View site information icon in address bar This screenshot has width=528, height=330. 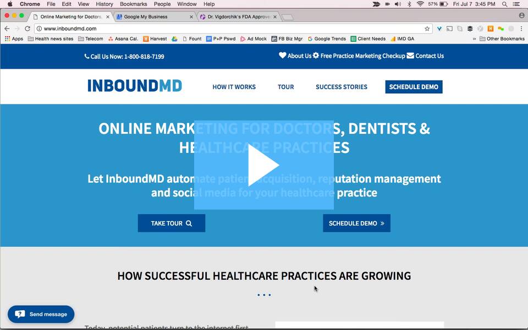click(39, 29)
